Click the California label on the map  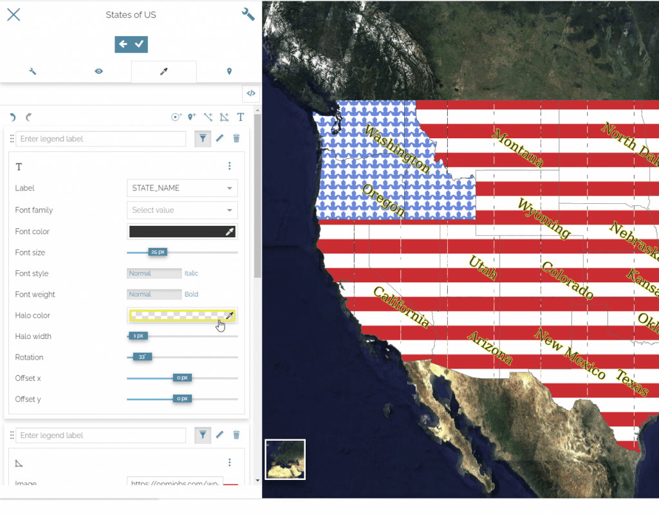tap(402, 307)
